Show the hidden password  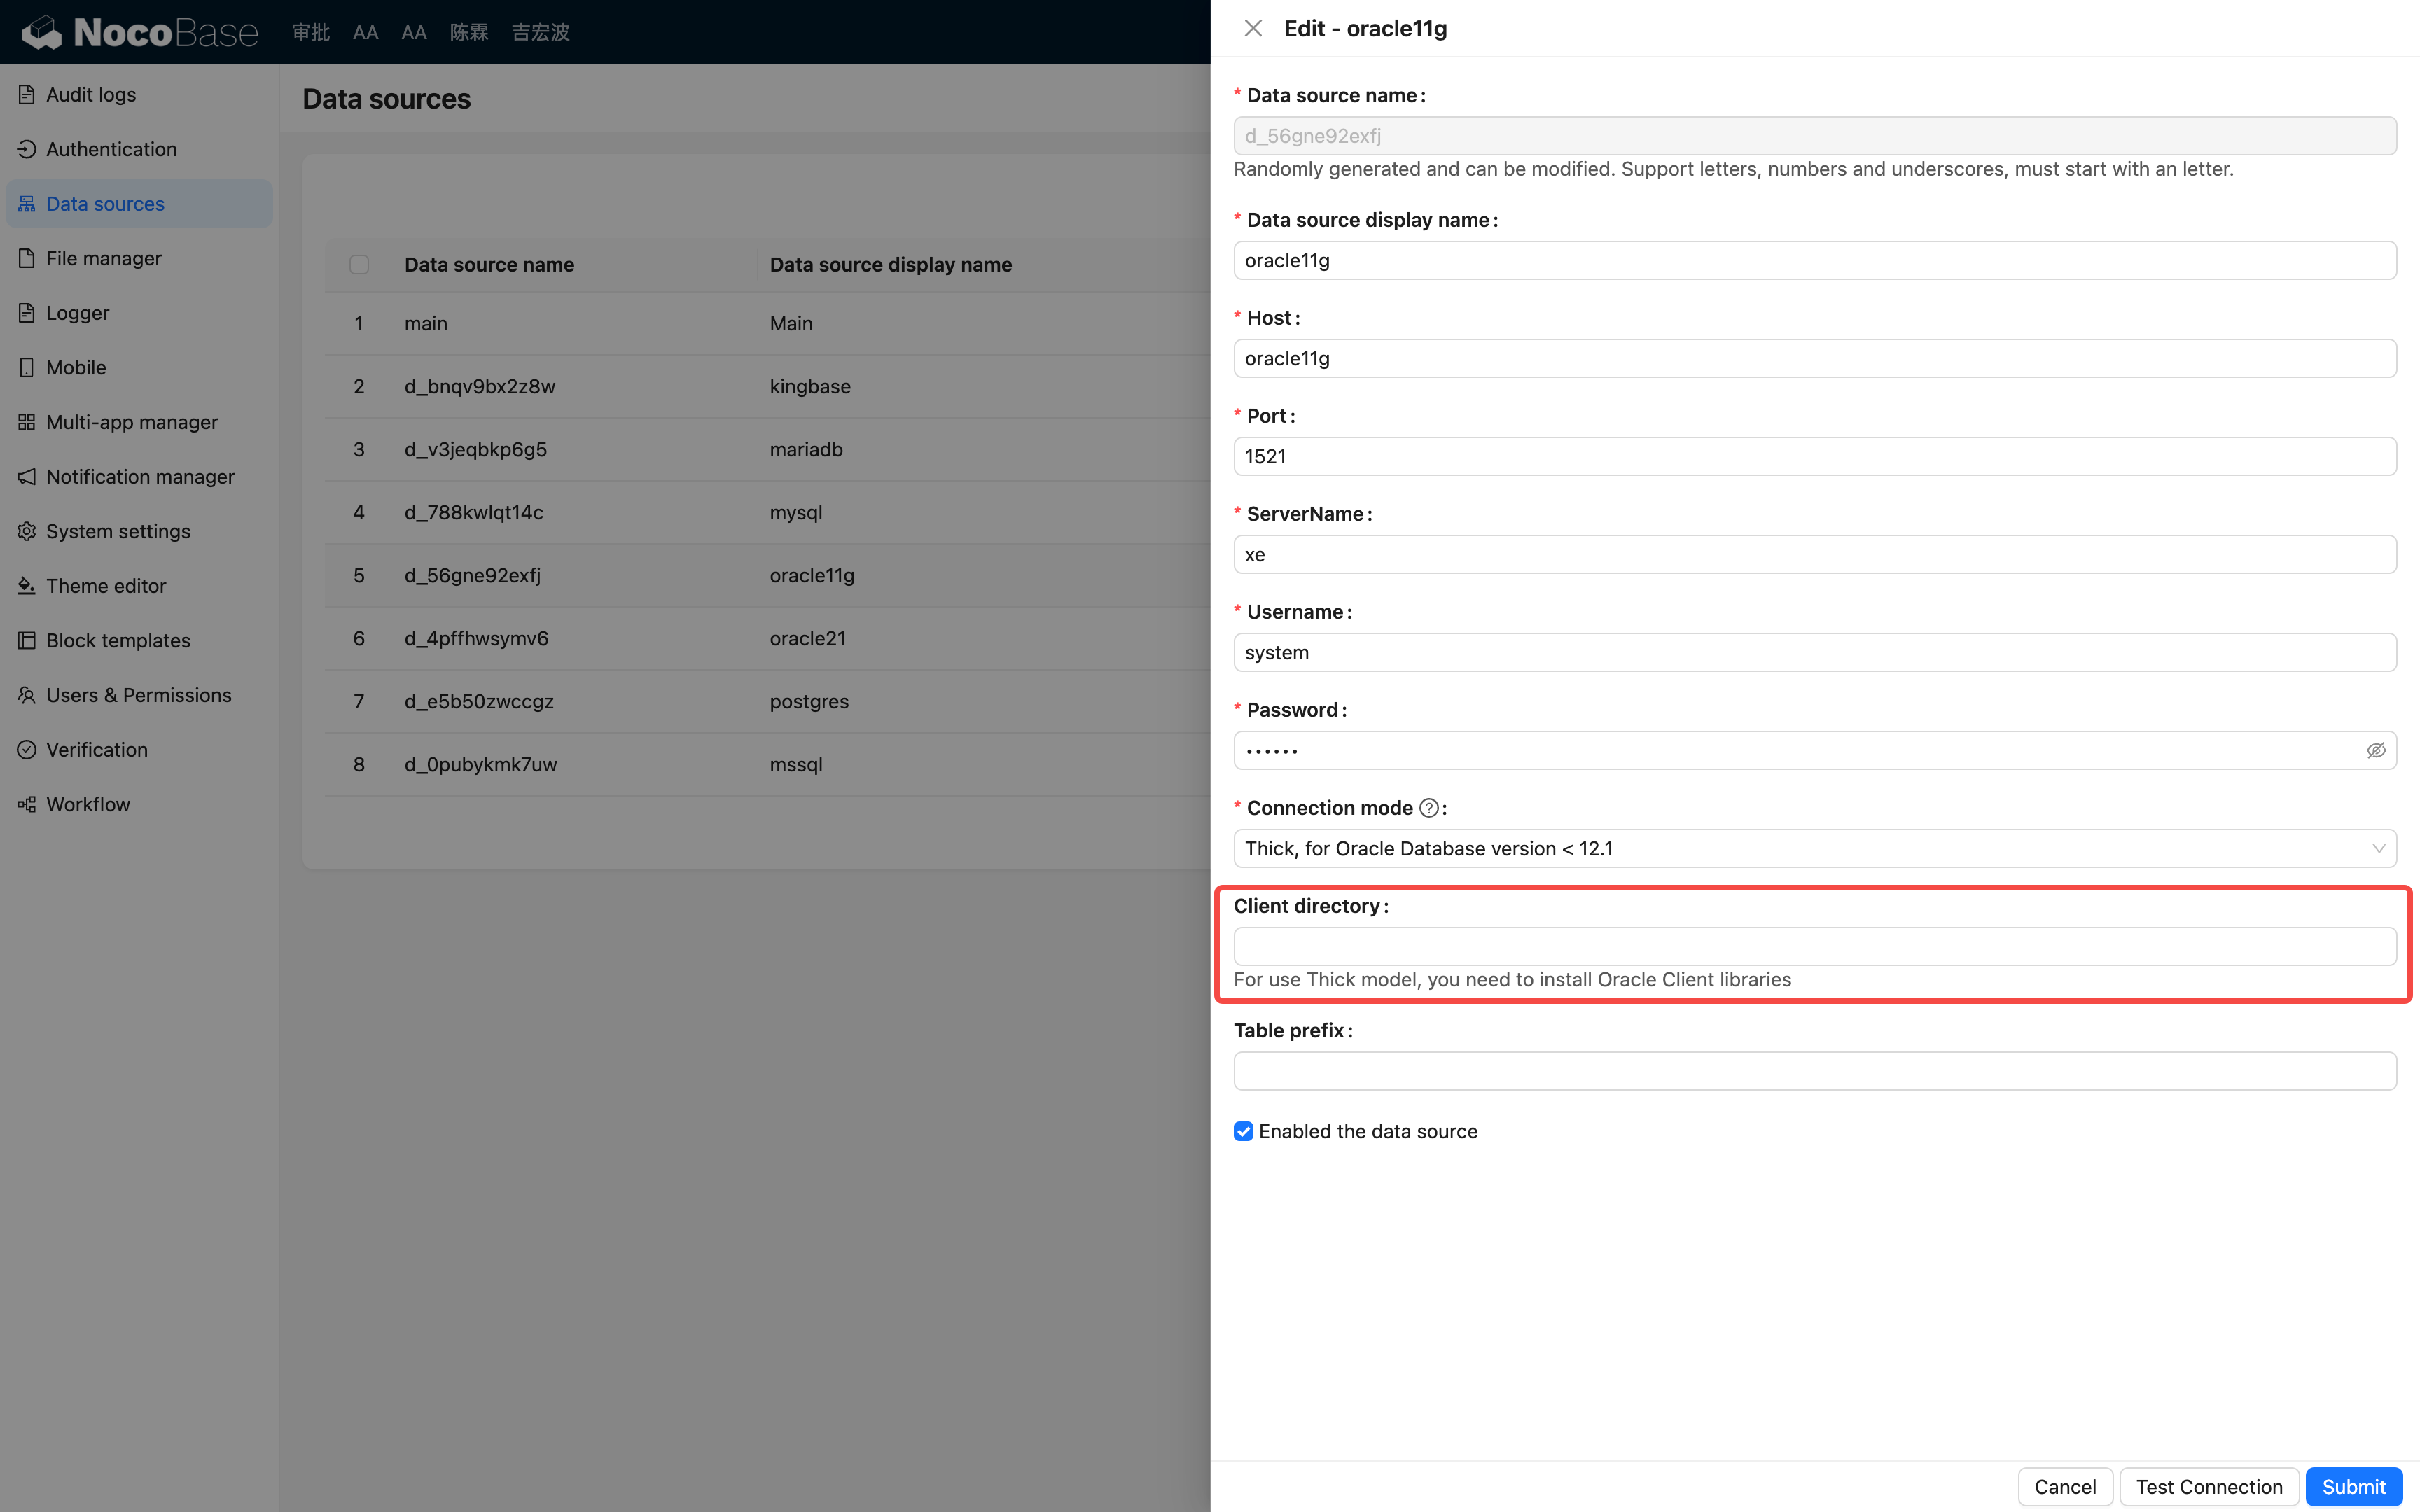pos(2376,750)
